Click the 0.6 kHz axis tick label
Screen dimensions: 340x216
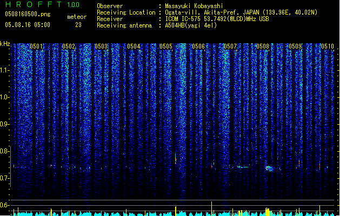pyautogui.click(x=4, y=205)
